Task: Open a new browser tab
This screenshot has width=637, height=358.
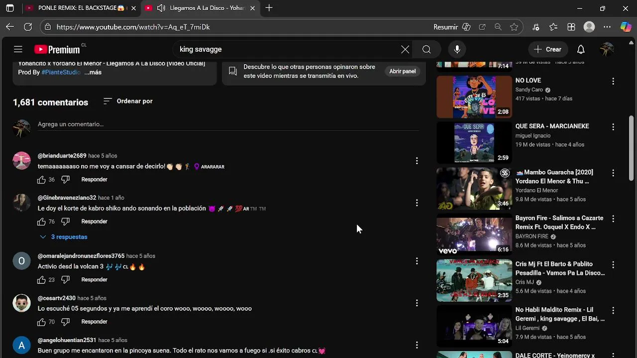Action: point(269,8)
